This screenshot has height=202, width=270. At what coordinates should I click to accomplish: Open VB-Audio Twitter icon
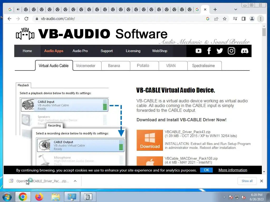pyautogui.click(x=220, y=51)
